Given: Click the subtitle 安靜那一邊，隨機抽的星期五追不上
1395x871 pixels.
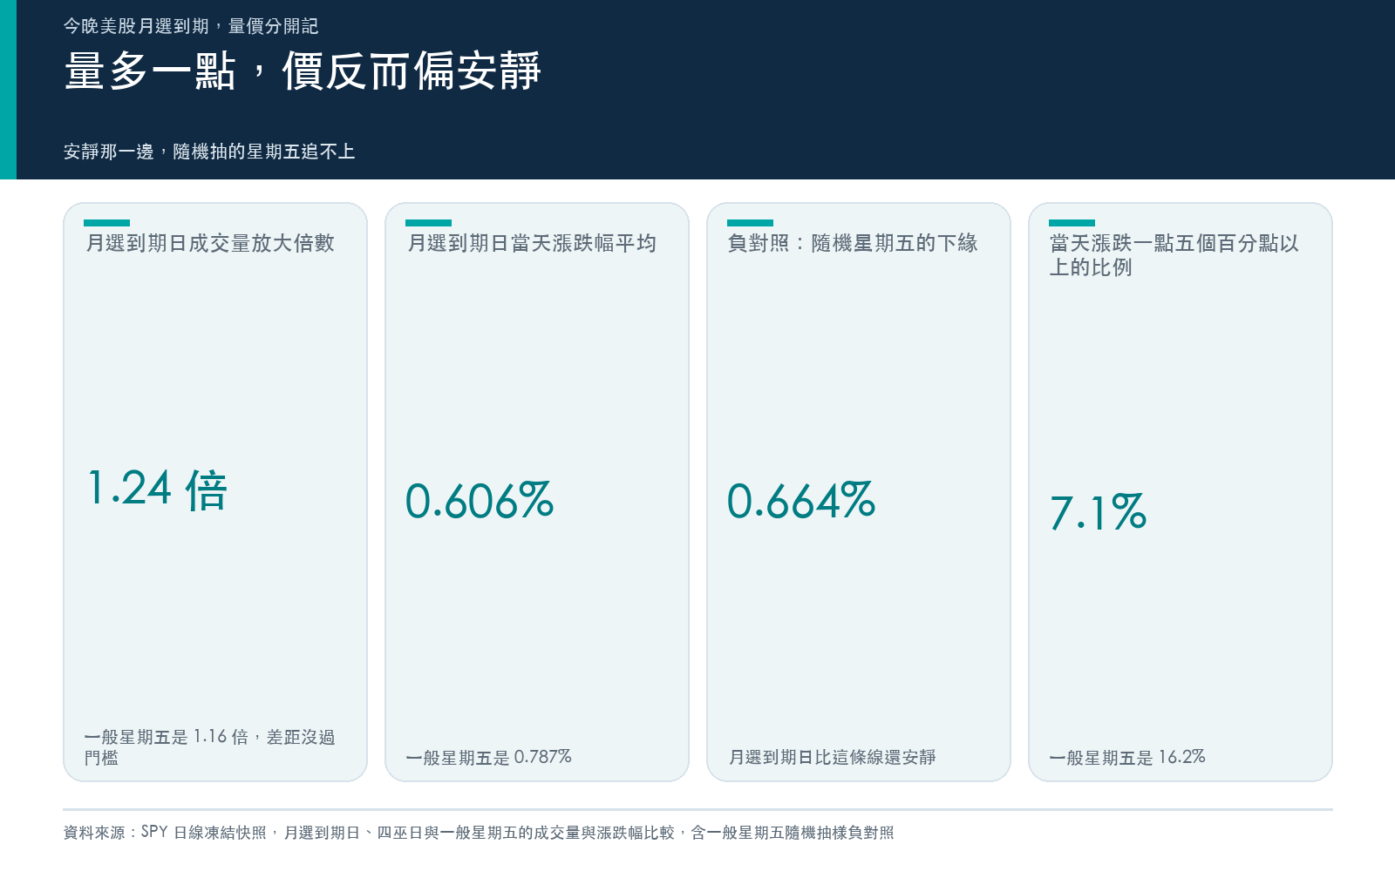Looking at the screenshot, I should coord(209,152).
